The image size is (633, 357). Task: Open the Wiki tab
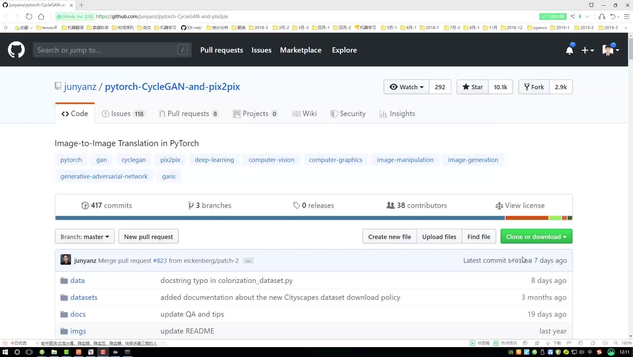(x=305, y=114)
